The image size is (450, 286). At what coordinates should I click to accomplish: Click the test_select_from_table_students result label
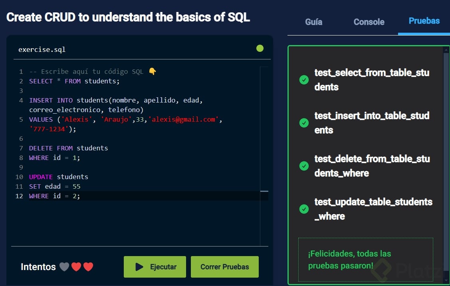(371, 80)
